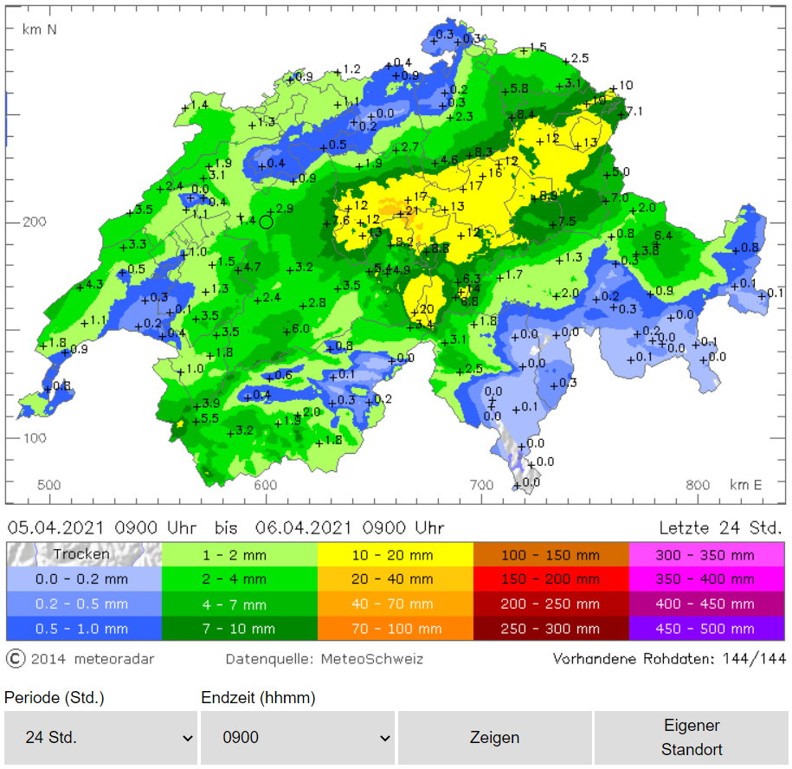Select the yellow 10 - 20 mm legend swatch

395,554
